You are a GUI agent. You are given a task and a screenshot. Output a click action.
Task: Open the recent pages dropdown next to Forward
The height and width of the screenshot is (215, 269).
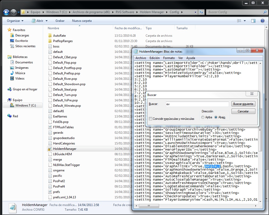tap(18, 12)
